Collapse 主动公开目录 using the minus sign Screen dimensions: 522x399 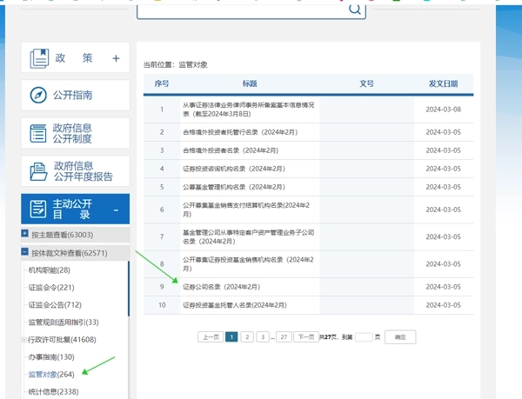(x=116, y=209)
